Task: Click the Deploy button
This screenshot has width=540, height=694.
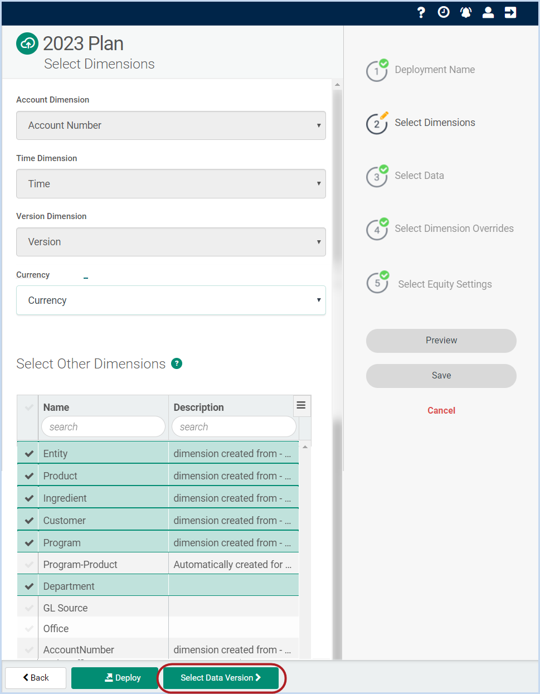Action: (x=115, y=678)
